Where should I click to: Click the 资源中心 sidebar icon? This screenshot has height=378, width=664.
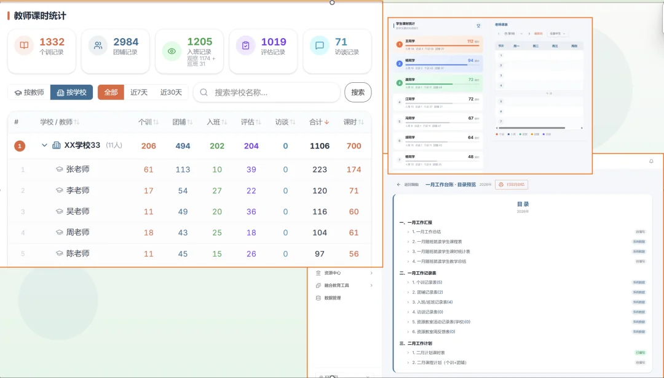(x=318, y=273)
